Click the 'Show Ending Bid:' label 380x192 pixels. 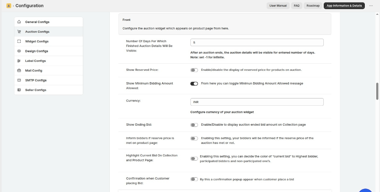point(139,125)
